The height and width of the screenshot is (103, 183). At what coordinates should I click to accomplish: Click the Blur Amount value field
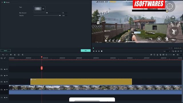pos(65,13)
